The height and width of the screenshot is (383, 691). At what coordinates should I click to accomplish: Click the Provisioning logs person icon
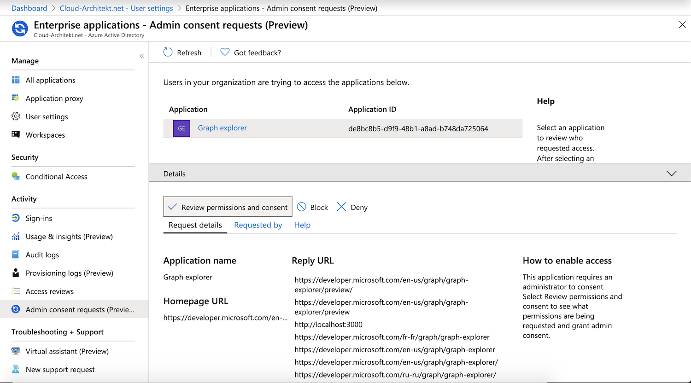[16, 273]
